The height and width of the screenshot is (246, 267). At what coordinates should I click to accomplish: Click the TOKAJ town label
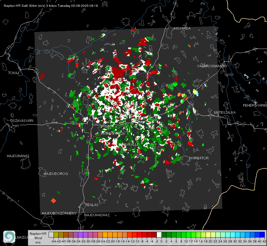[13, 73]
